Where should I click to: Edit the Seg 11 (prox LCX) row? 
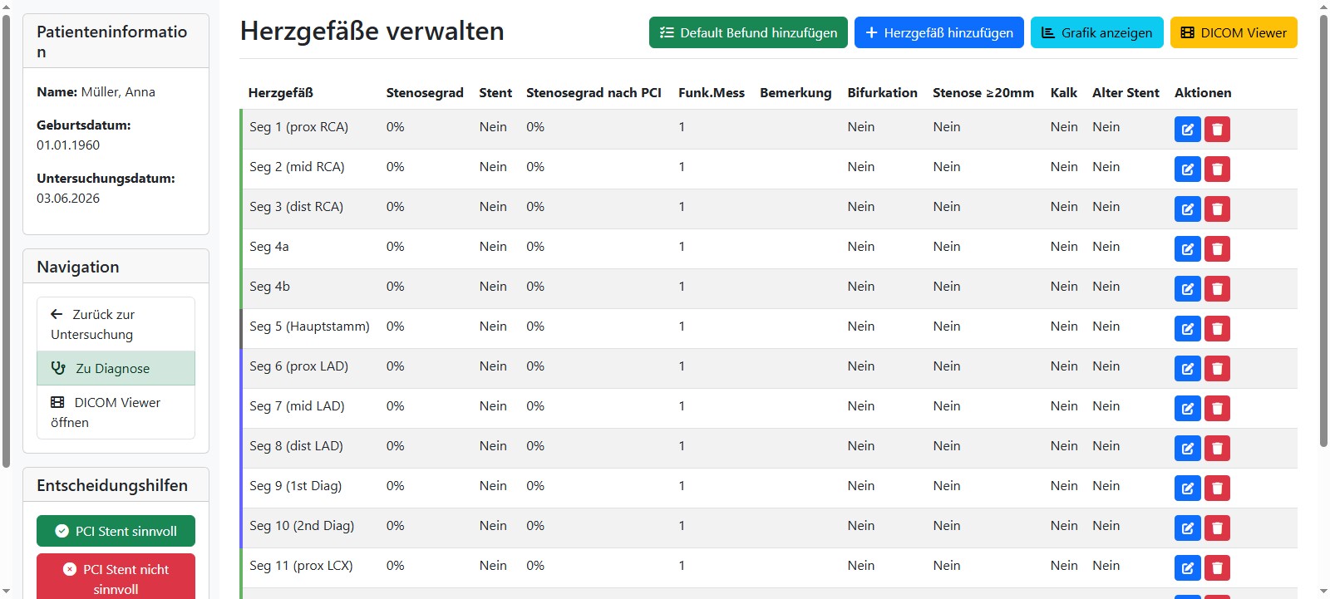1187,568
